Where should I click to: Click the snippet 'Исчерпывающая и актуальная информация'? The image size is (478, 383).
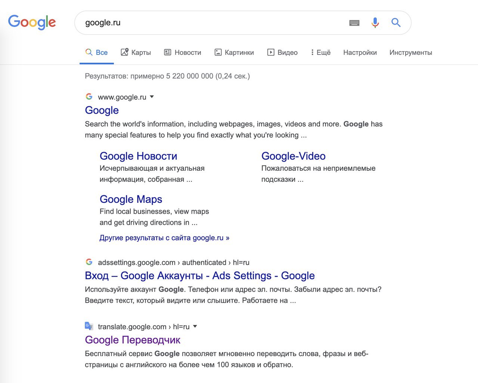tap(152, 174)
